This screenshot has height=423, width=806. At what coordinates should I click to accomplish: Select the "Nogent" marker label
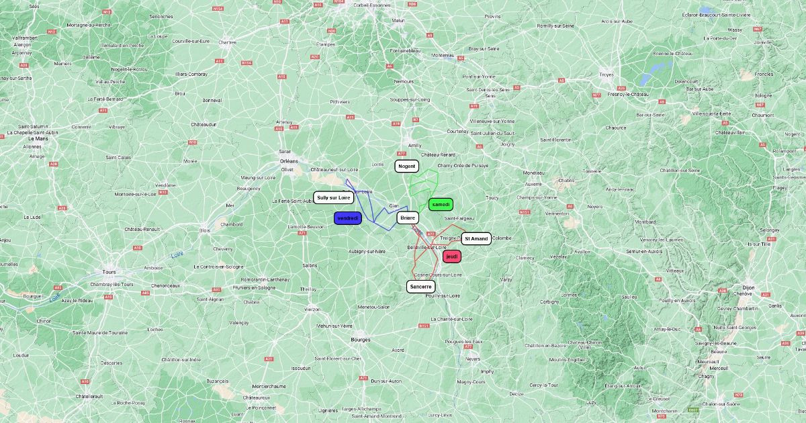point(407,166)
